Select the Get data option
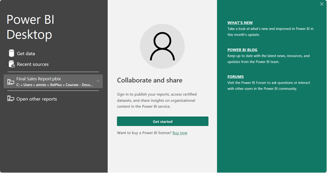Image resolution: width=327 pixels, height=173 pixels. click(26, 54)
